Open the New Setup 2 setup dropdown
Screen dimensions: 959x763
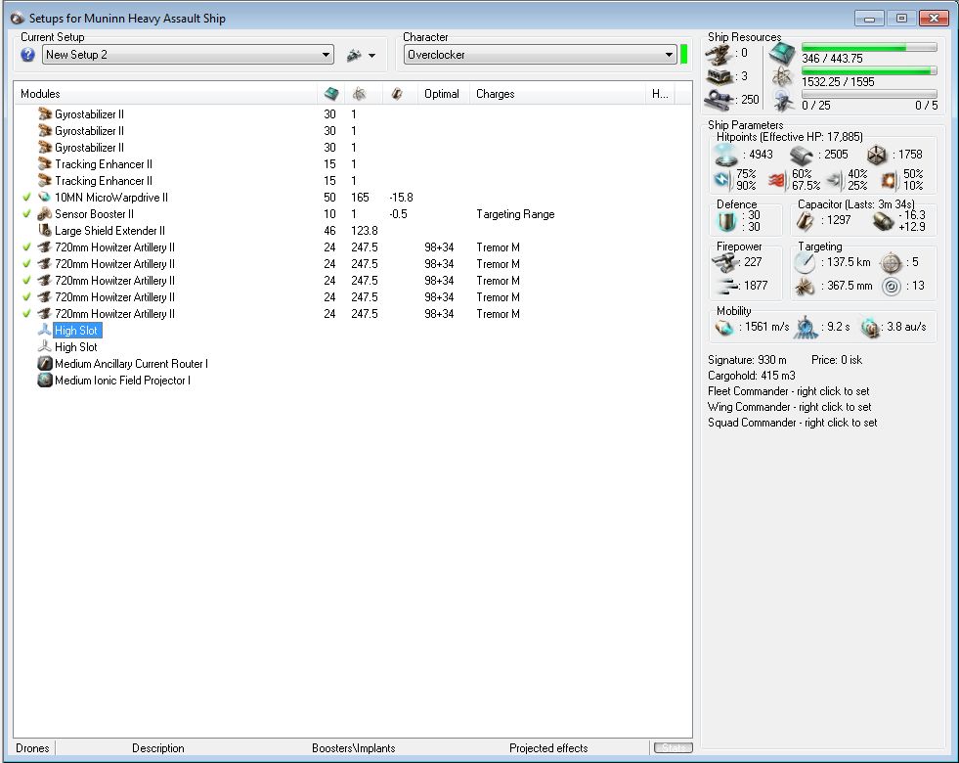(188, 55)
